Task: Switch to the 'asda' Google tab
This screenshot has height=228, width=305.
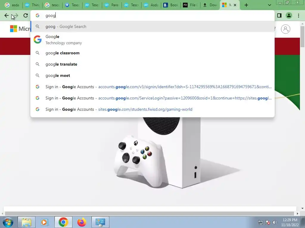Action: 12,5
